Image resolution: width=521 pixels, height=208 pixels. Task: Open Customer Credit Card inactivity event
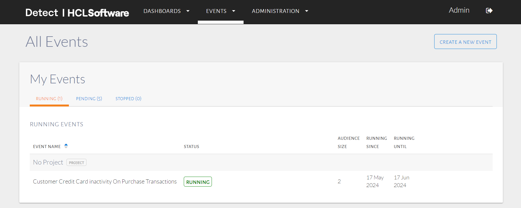click(x=105, y=182)
